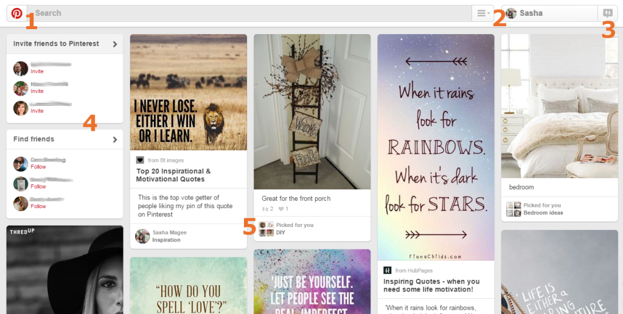Open the lion 'I never lose' pin image
Viewport: 623px width, 314px height.
(x=189, y=92)
